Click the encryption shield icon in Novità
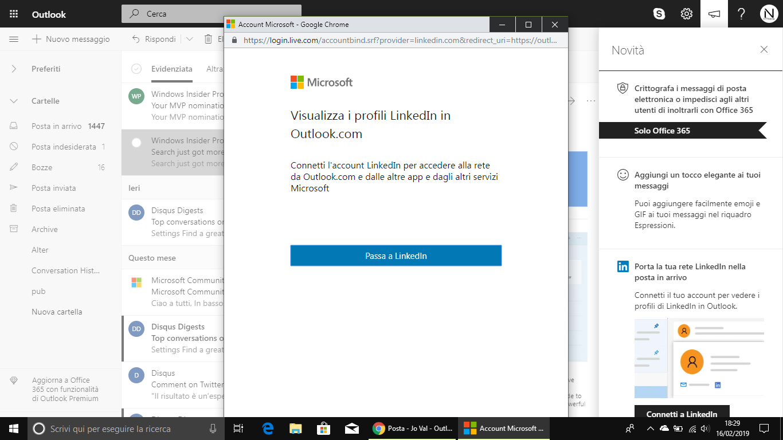 (623, 88)
